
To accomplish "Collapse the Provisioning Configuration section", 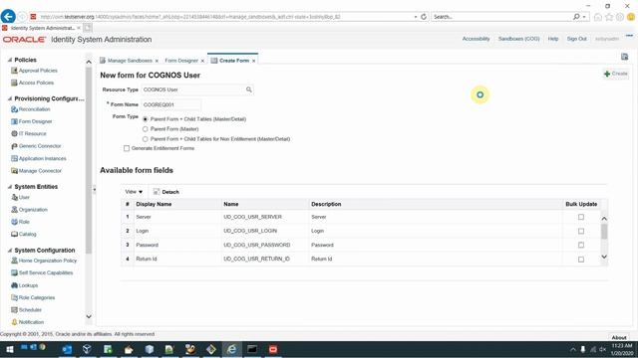I will pos(10,98).
